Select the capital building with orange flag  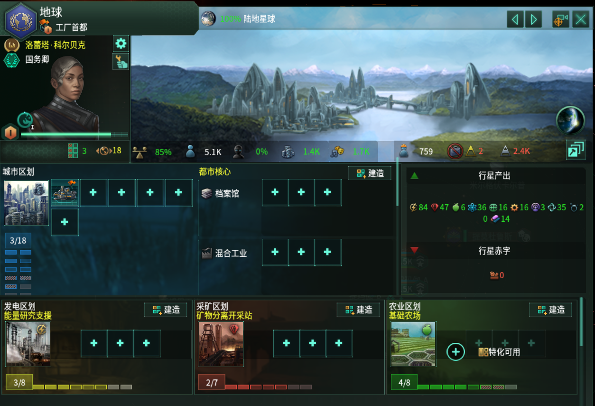[x=65, y=192]
